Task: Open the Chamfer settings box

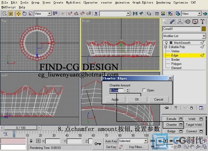Action: click(x=181, y=125)
